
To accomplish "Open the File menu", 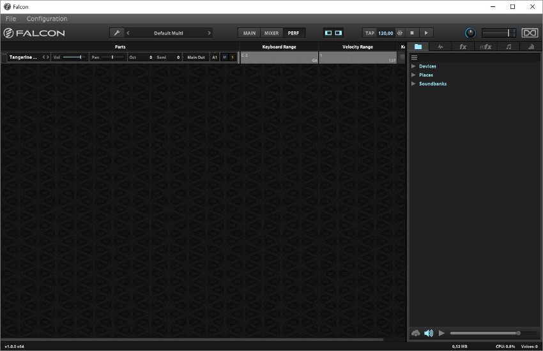I will tap(11, 19).
